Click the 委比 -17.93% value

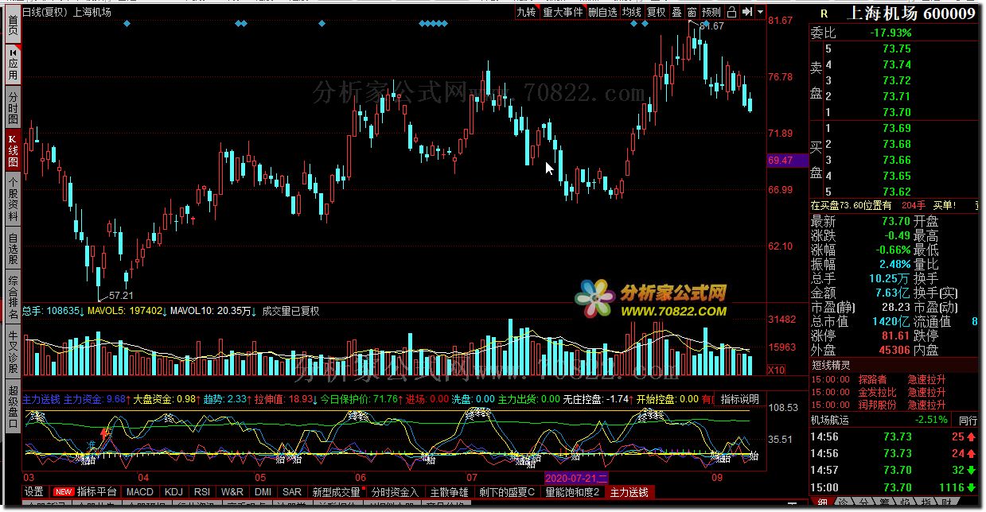[x=891, y=33]
